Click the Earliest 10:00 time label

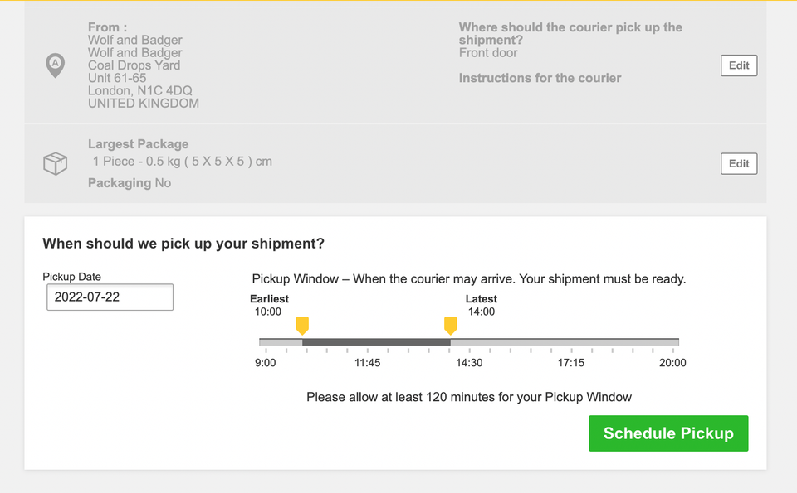pos(268,312)
